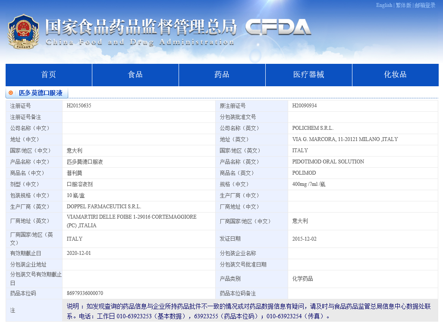This screenshot has height=323, width=443.
Task: Switch to the 化妆品 navigation tab
Action: click(396, 75)
